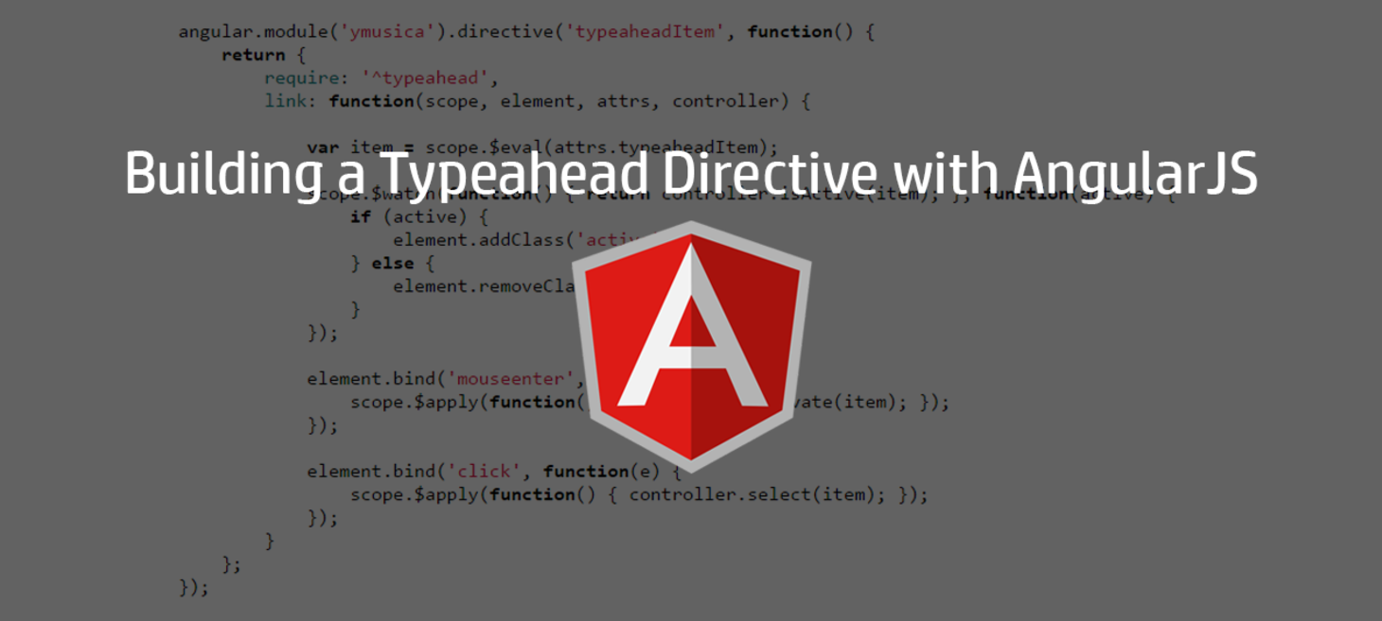
Task: Click the title "Building a Typeahead Directive with AngularJS"
Action: 691,174
